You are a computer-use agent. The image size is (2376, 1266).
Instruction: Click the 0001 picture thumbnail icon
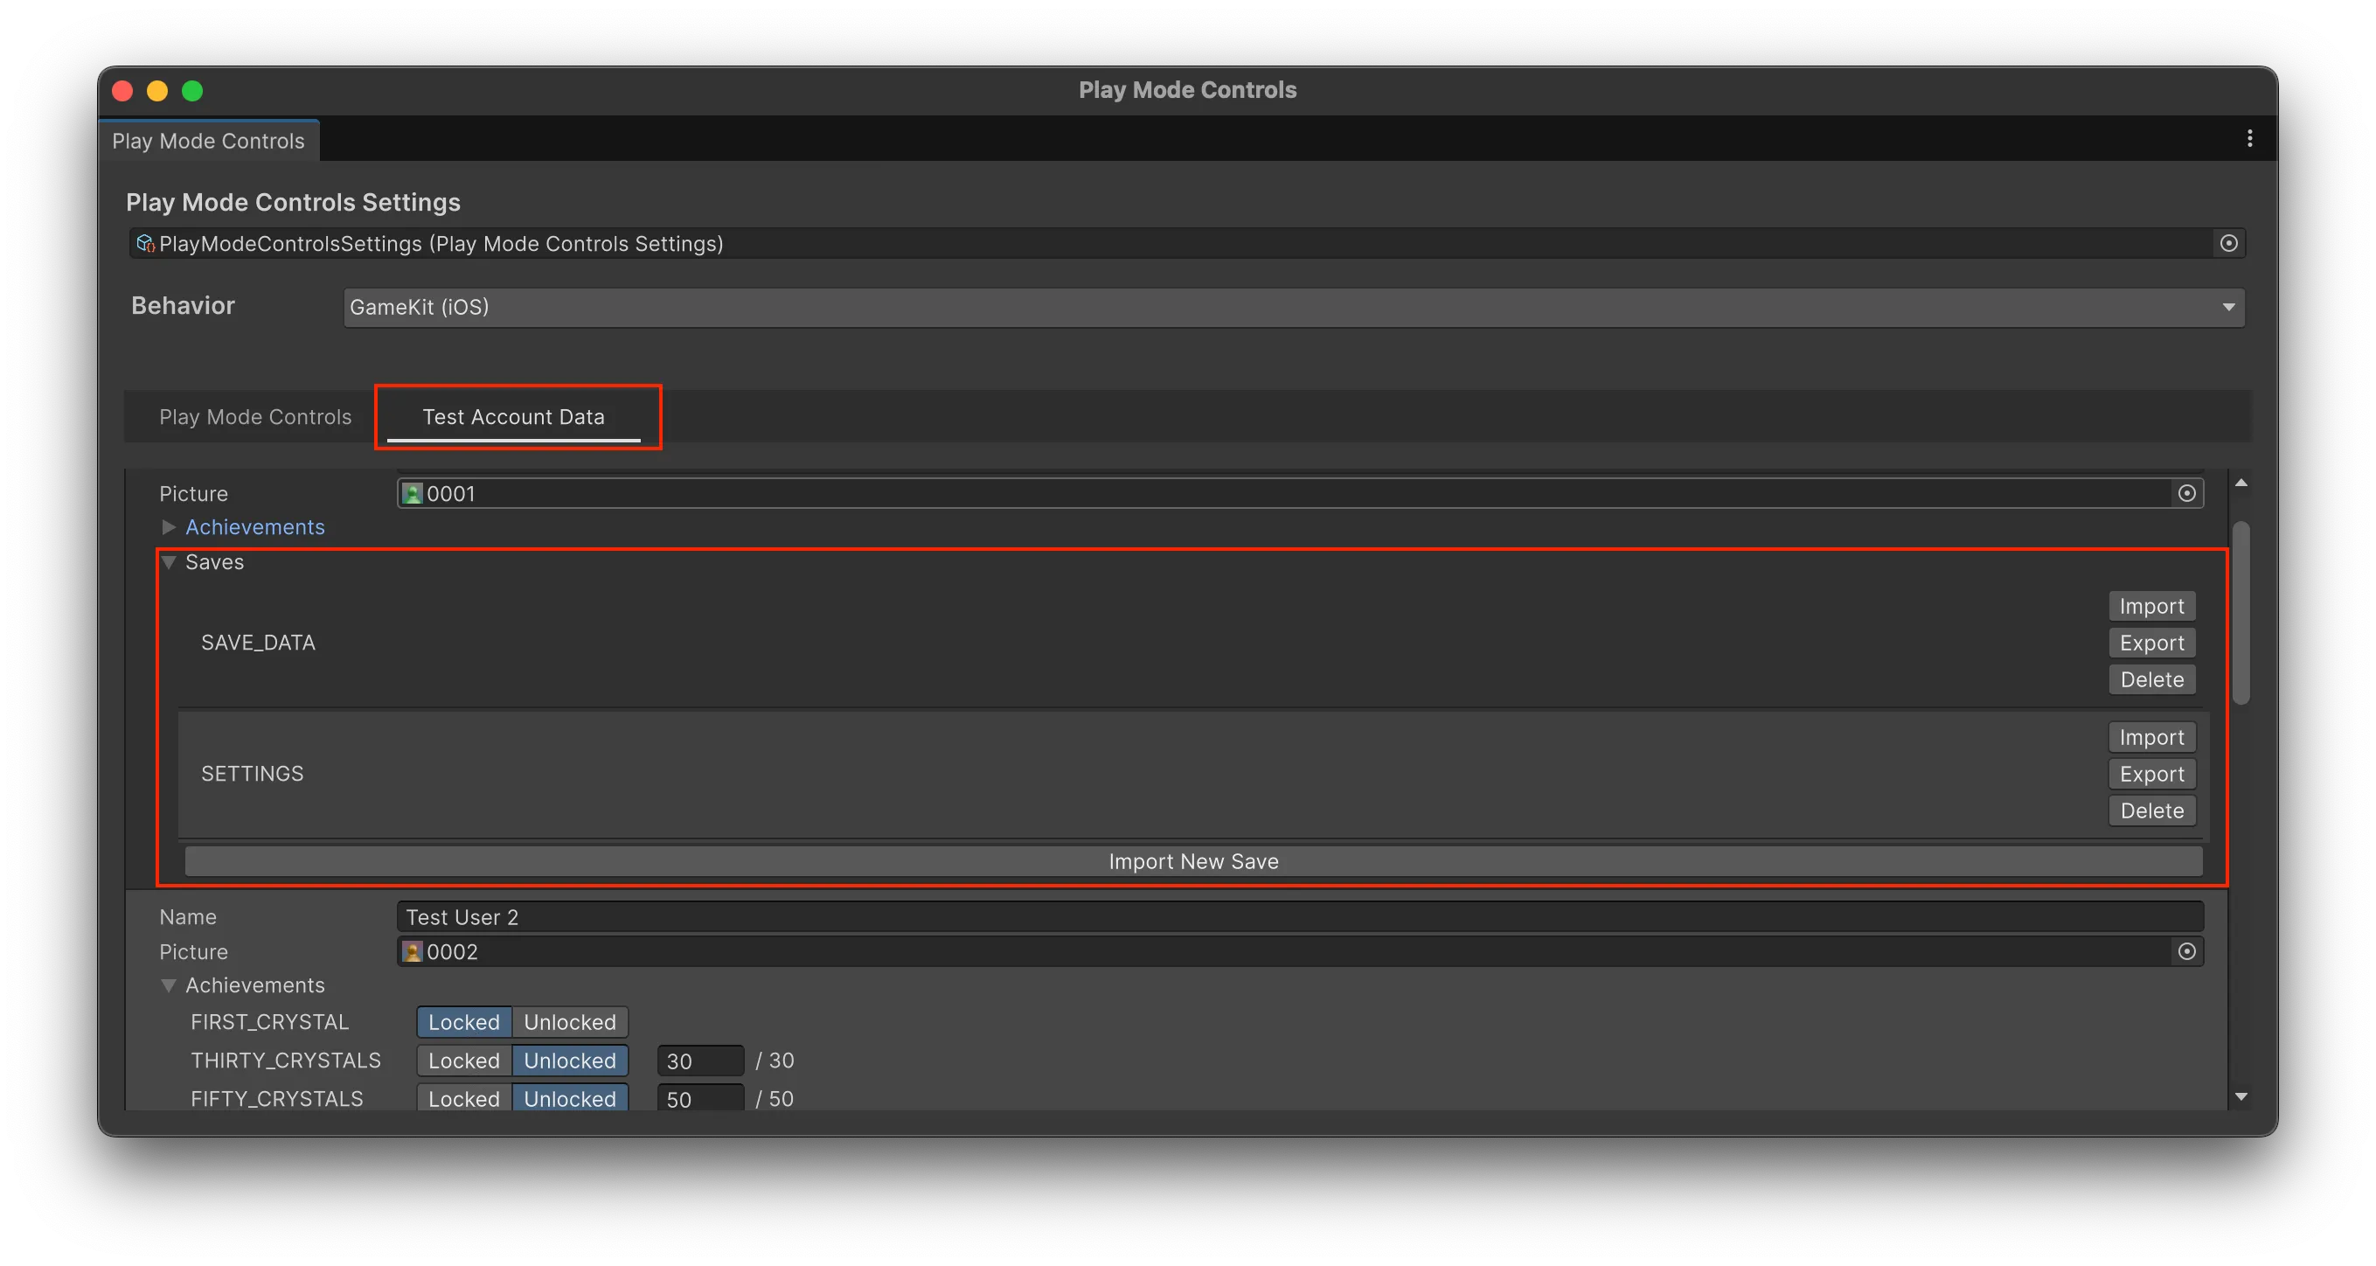(413, 494)
